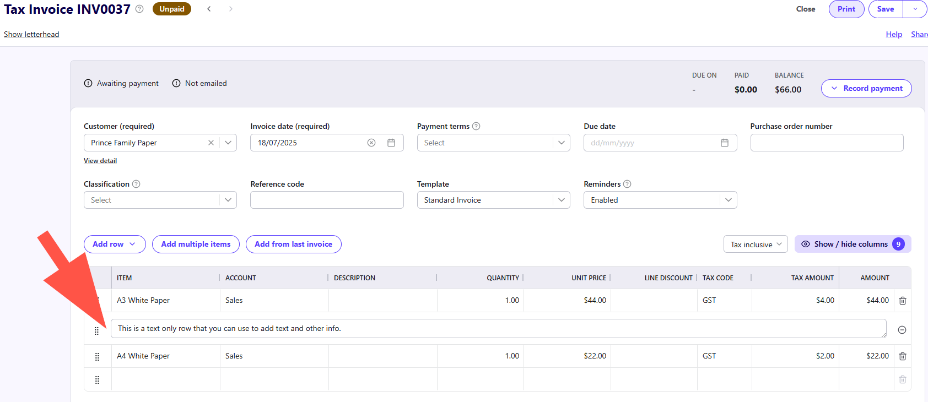Click Reminders help icon
Screen dimensions: 928x402
click(627, 184)
